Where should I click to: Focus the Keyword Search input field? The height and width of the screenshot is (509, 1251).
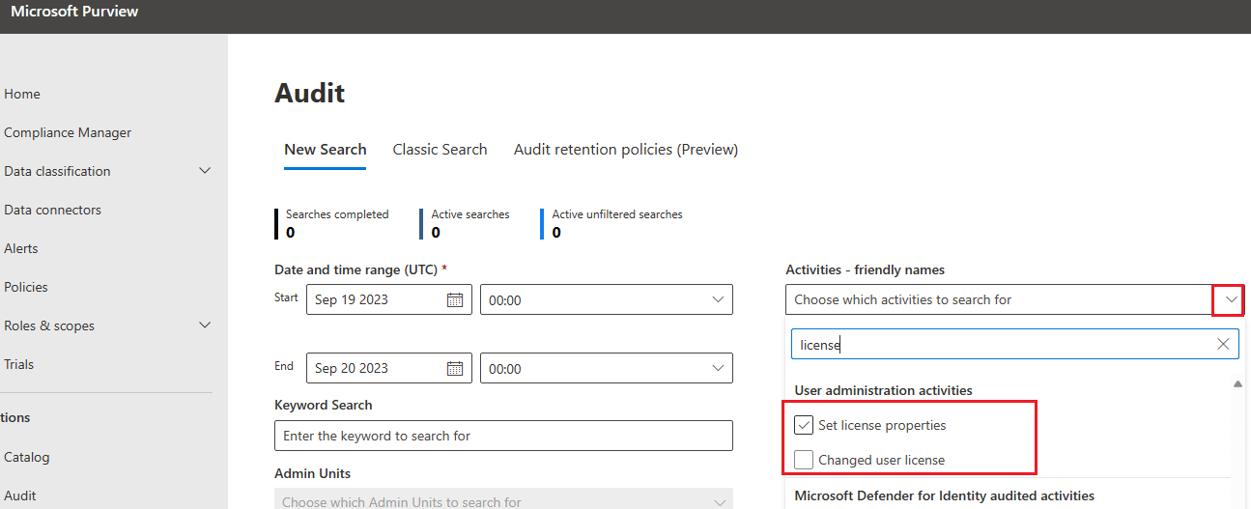click(503, 436)
